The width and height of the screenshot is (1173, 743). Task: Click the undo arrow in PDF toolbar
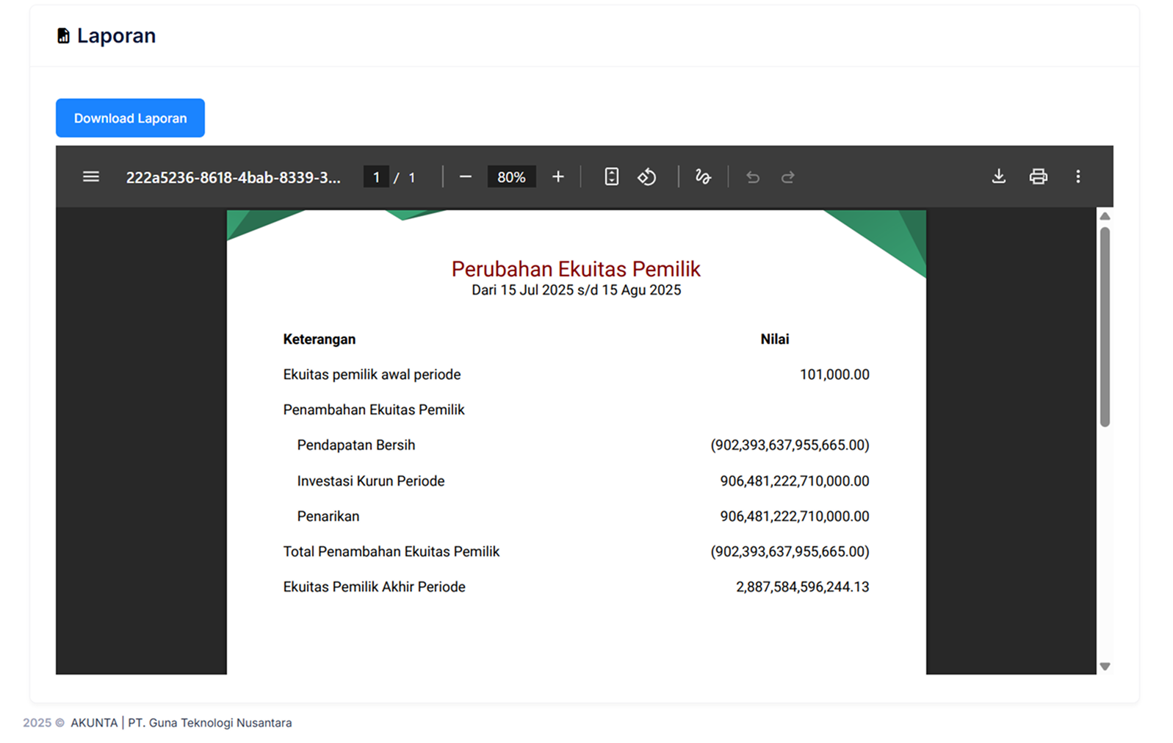coord(753,177)
